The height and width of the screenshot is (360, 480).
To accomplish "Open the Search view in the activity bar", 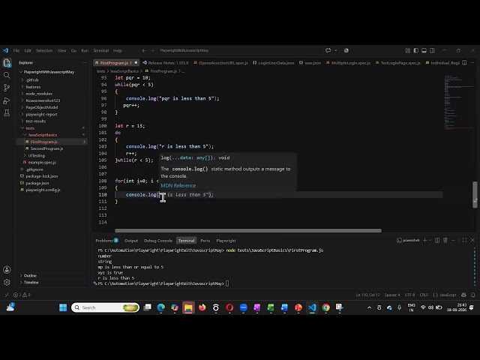I will click(7, 75).
